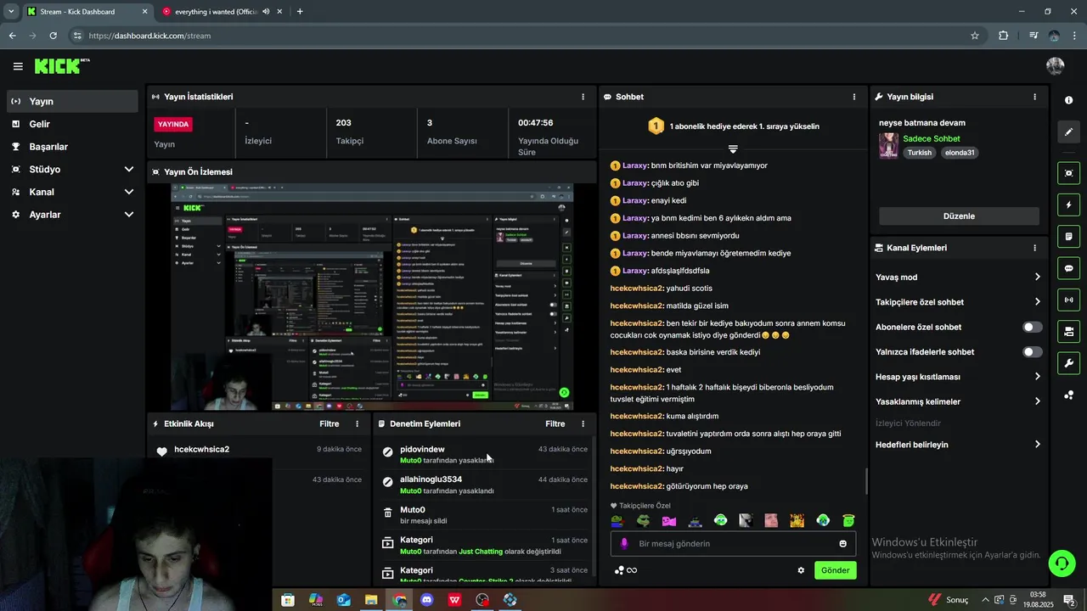The image size is (1087, 611).
Task: Open a new browser tab
Action: 300,12
